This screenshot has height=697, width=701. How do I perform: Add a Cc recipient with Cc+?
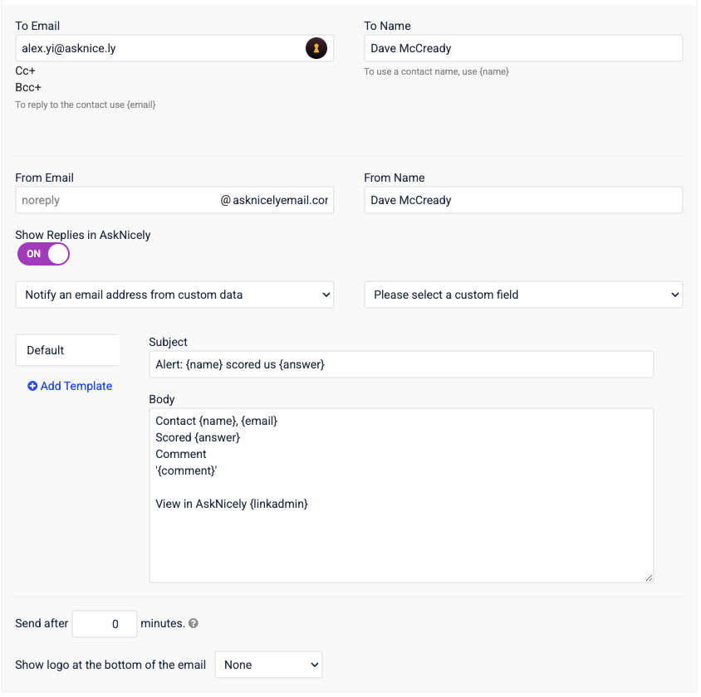(25, 71)
